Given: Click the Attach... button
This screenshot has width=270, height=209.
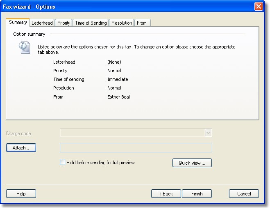Looking at the screenshot, I should click(21, 147).
